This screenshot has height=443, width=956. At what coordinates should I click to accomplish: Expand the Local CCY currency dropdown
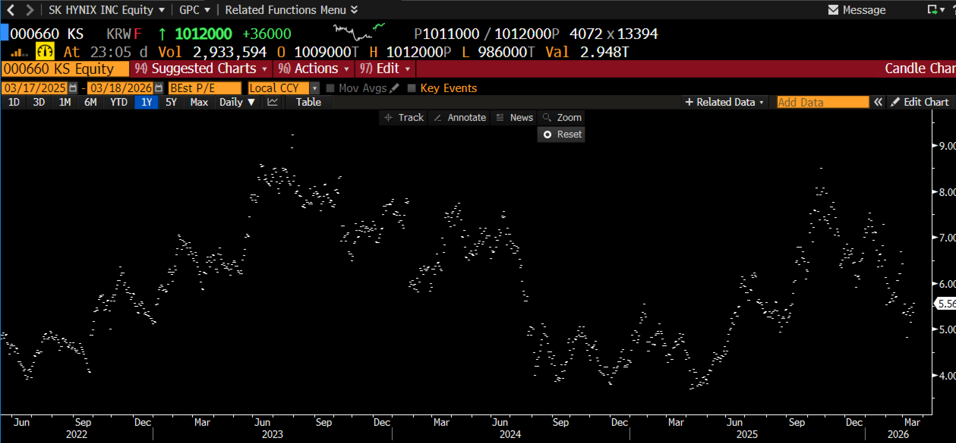click(314, 88)
